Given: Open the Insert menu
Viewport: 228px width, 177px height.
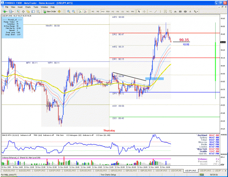Looking at the screenshot, I should click(20, 7).
